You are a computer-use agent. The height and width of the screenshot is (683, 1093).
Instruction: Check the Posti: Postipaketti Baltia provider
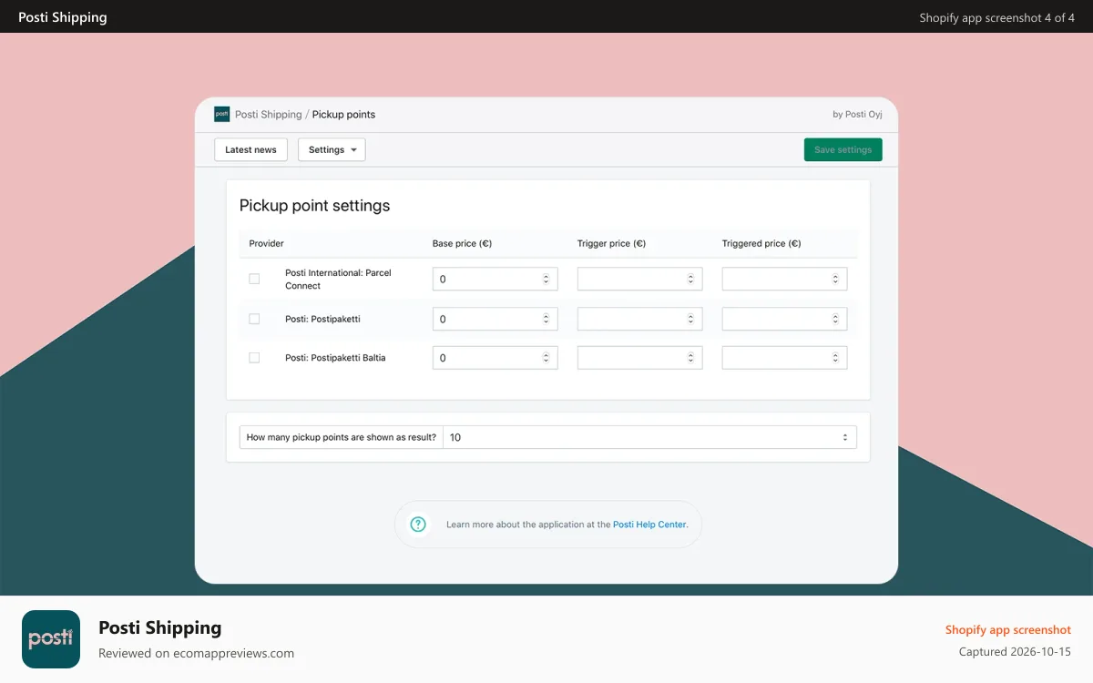pos(254,358)
